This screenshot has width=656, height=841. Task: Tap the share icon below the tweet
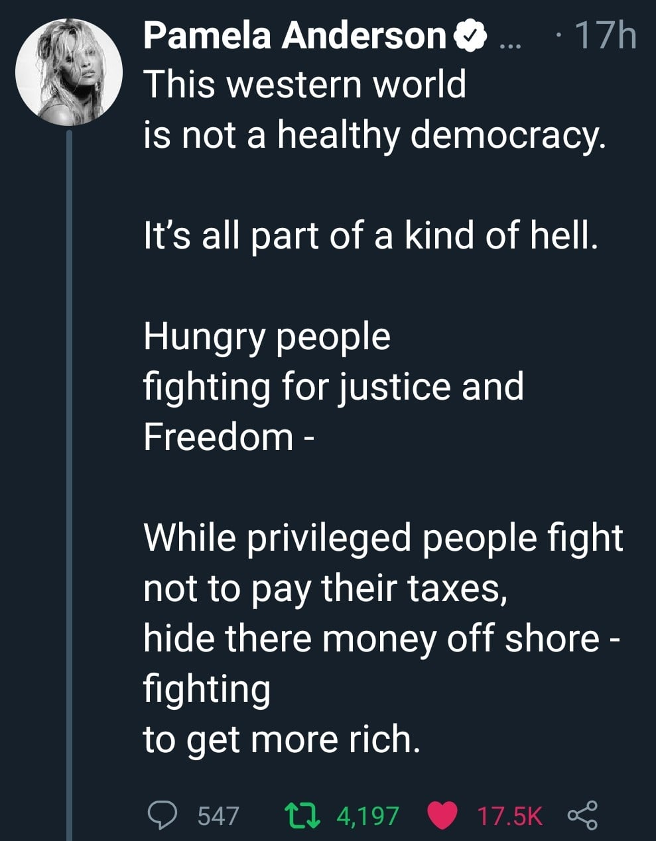582,814
